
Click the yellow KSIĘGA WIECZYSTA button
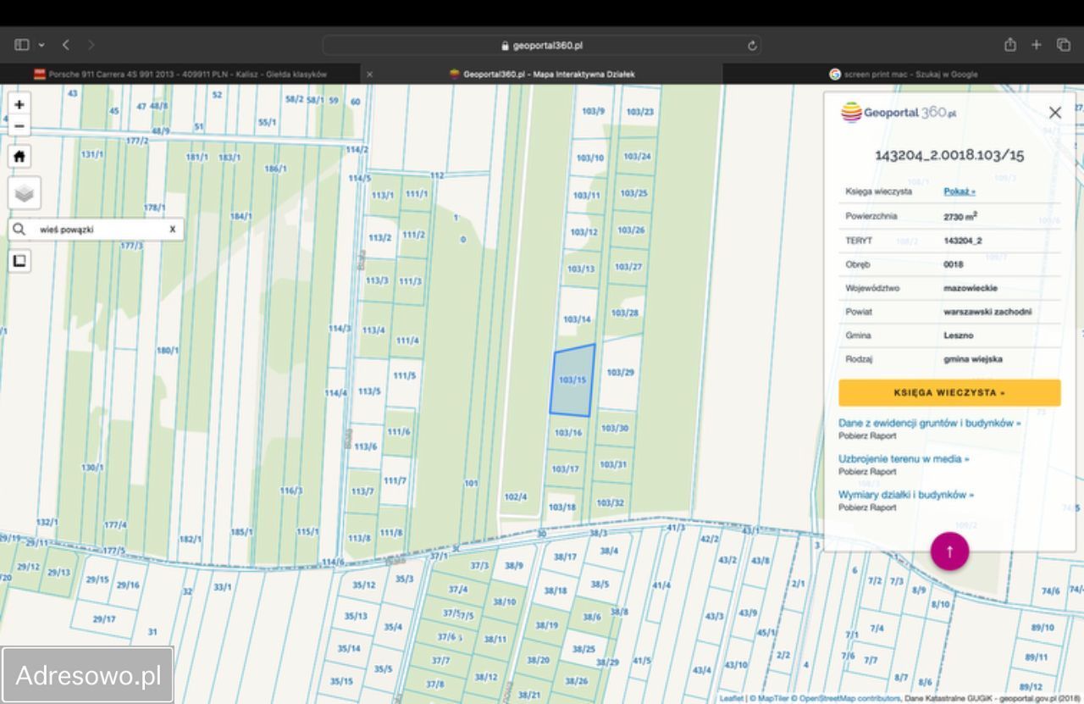click(x=949, y=393)
